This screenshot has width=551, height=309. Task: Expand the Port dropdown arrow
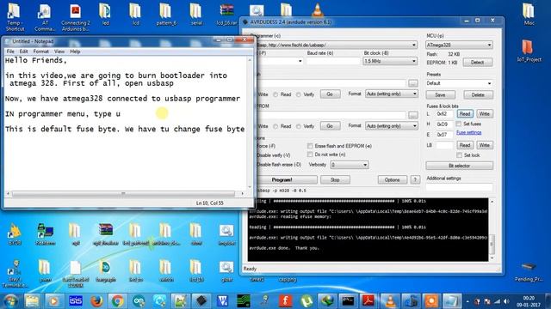[x=300, y=61]
